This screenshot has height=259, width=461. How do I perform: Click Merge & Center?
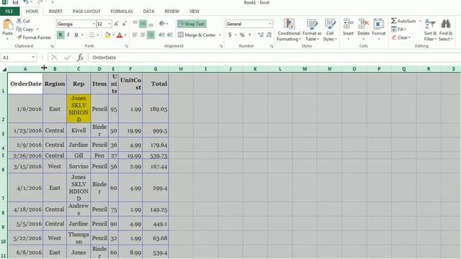(197, 35)
